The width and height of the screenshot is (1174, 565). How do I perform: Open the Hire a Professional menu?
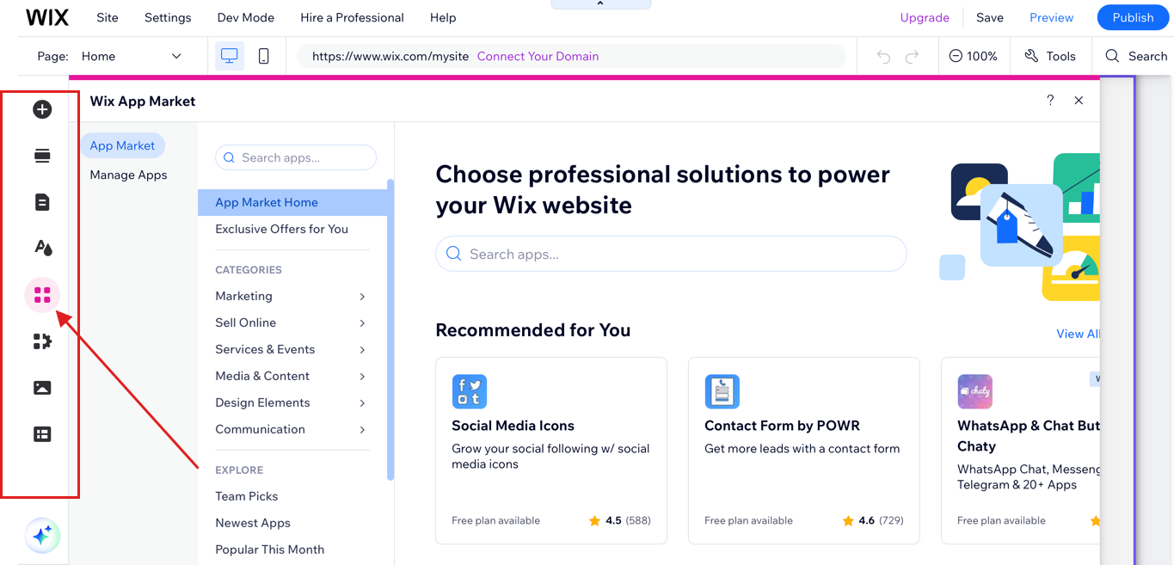pyautogui.click(x=352, y=17)
